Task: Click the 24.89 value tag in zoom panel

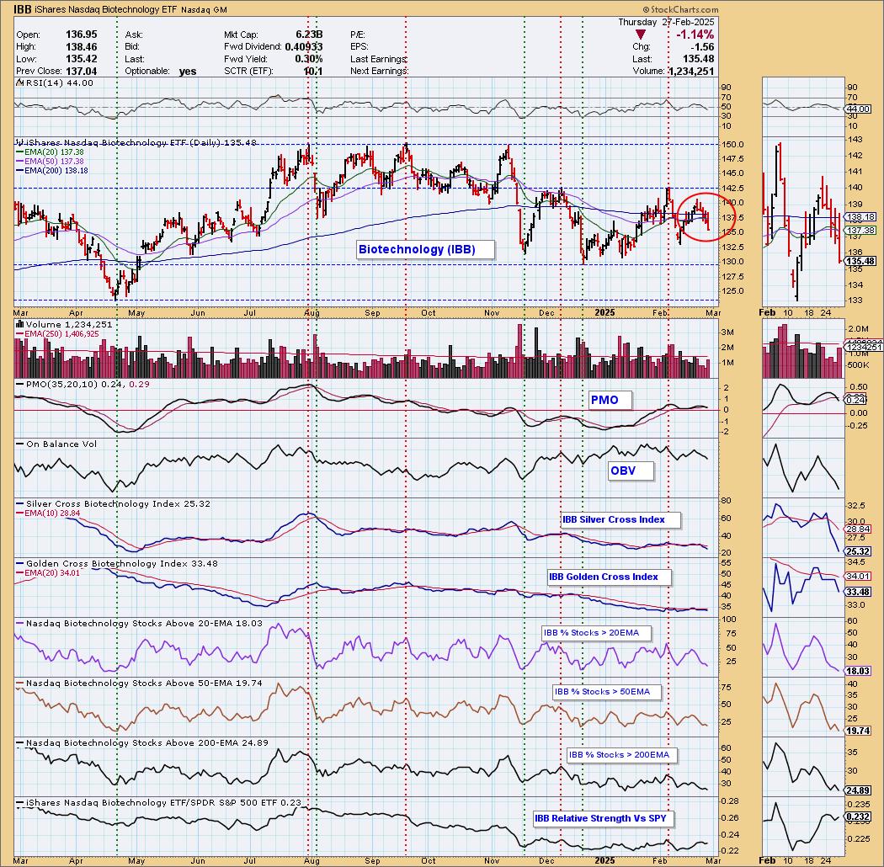Action: (x=858, y=790)
